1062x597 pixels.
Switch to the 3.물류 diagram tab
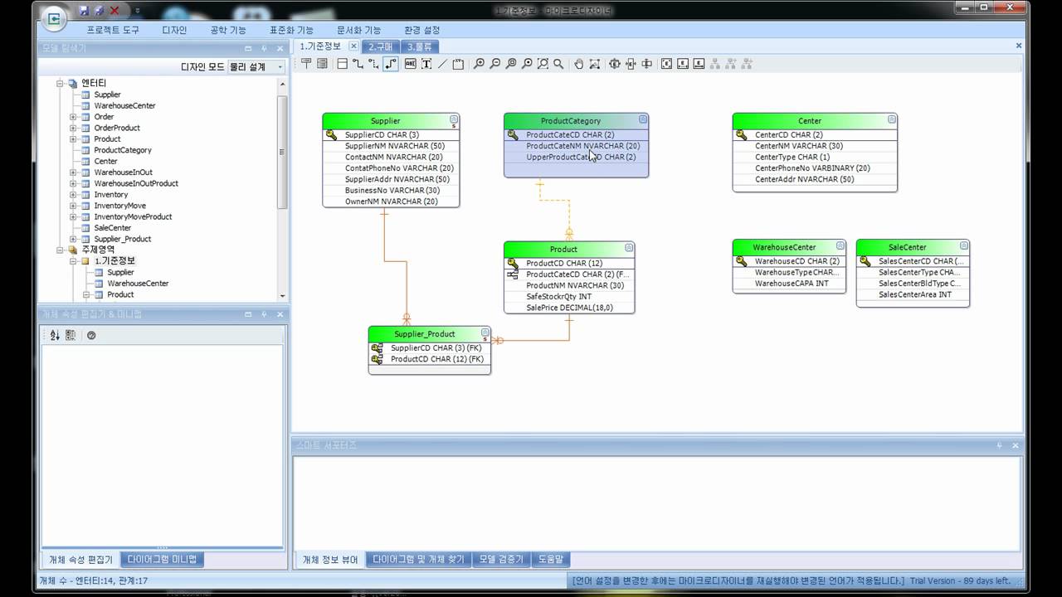[421, 46]
